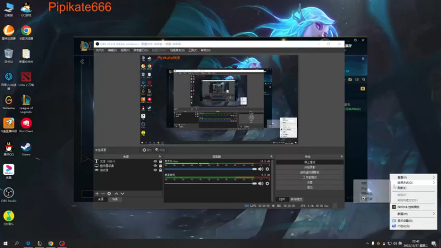Open the Scene Collection menu in OBS
Viewport: 441px width, 248px height.
(x=177, y=50)
